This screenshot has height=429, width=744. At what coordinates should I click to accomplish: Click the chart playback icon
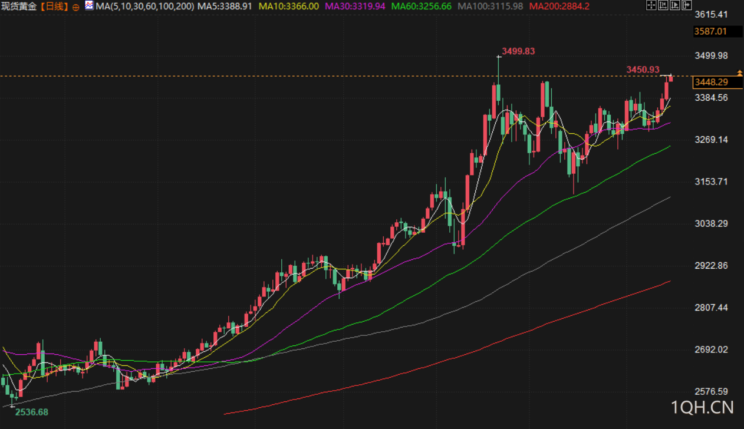(x=675, y=5)
